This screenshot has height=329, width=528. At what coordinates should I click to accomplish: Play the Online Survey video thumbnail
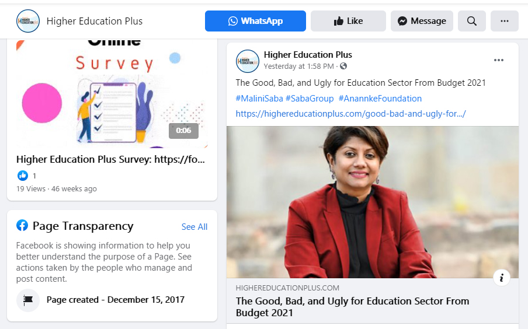click(x=112, y=94)
